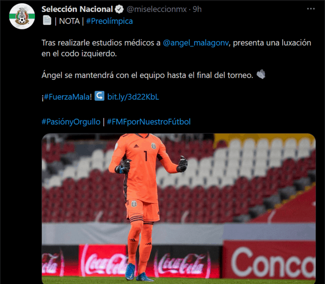Browse the #PasiónyOrgullo hashtag
Viewport: 325px width, 284px height.
pos(71,122)
